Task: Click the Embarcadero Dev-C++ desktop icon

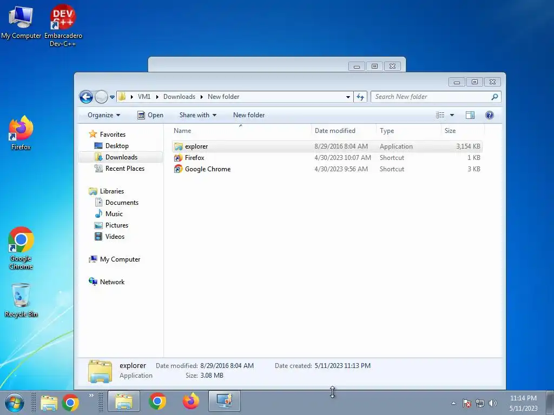Action: 63,25
